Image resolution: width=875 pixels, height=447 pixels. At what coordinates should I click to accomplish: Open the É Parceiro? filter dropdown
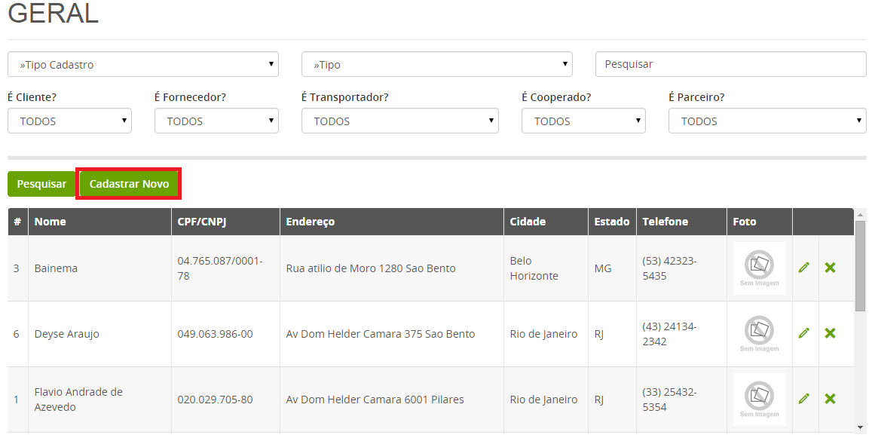tap(767, 121)
